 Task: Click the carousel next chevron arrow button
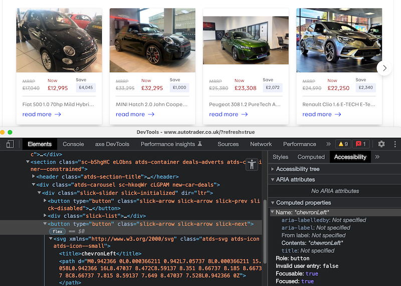(384, 68)
